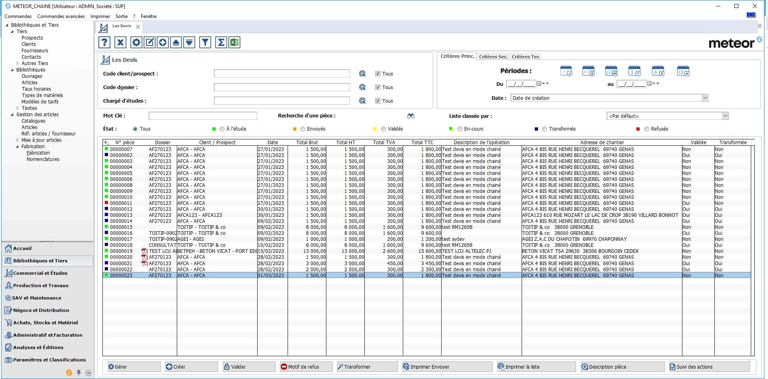Click the orange sync icon in sidebar footer
Image resolution: width=768 pixels, height=379 pixels.
69,373
